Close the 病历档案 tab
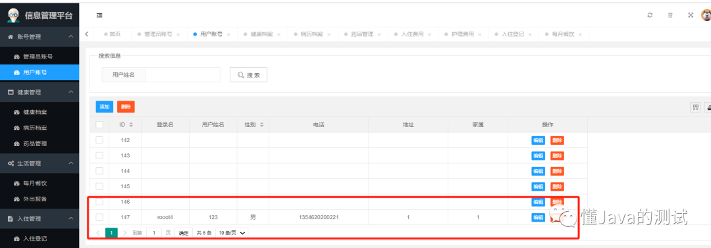This screenshot has width=711, height=248. [329, 34]
